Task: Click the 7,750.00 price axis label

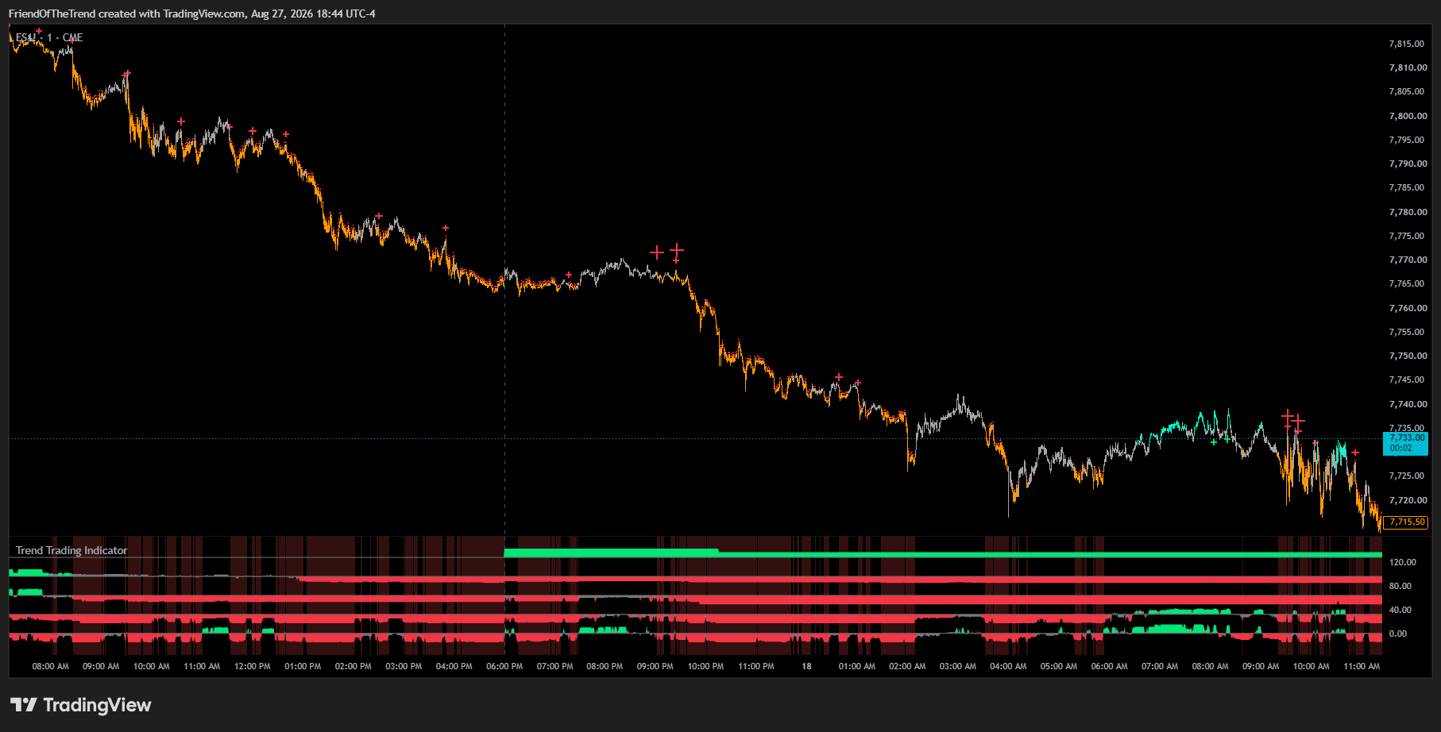Action: click(x=1407, y=356)
